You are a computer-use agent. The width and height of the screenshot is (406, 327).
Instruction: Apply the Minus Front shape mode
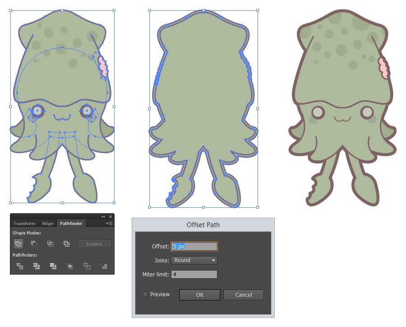(34, 243)
